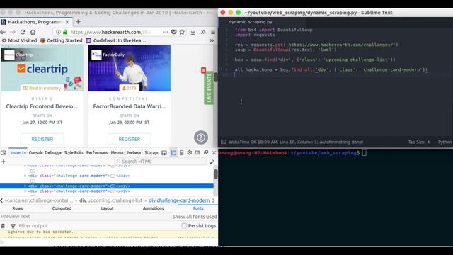Open DevTools settings gear
Viewport: 453px width, 255px height.
coord(189,152)
